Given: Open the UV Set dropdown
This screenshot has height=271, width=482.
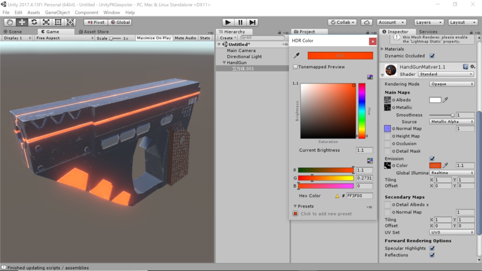Looking at the screenshot, I should (451, 232).
